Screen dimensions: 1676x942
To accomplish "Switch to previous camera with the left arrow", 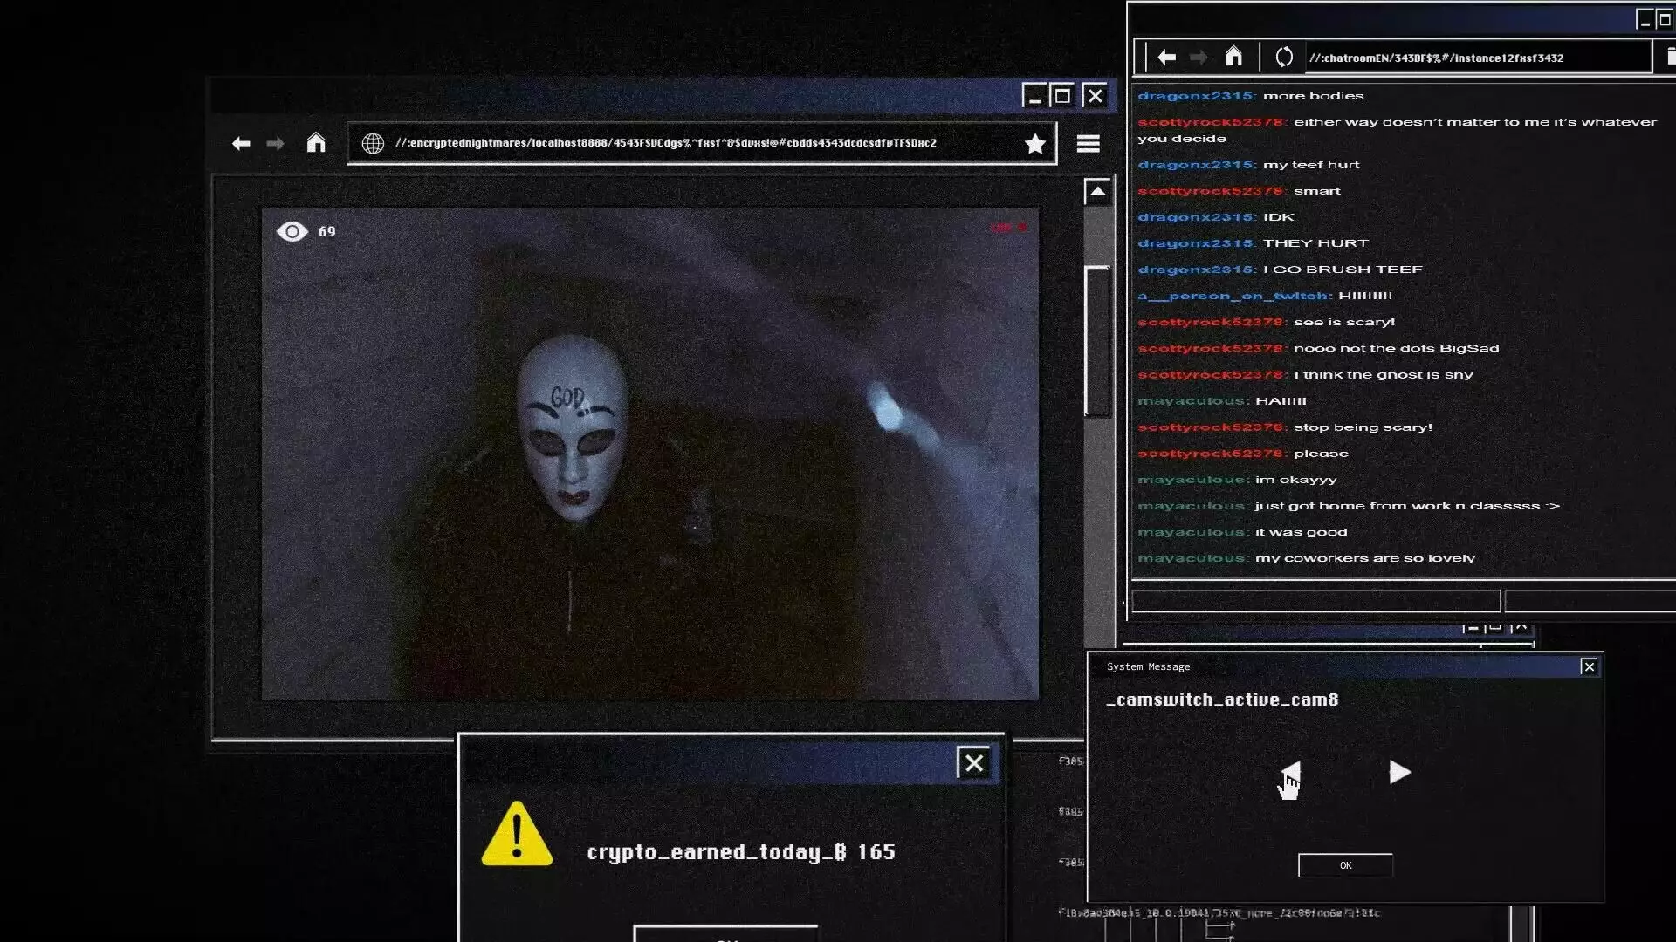I will [1291, 773].
